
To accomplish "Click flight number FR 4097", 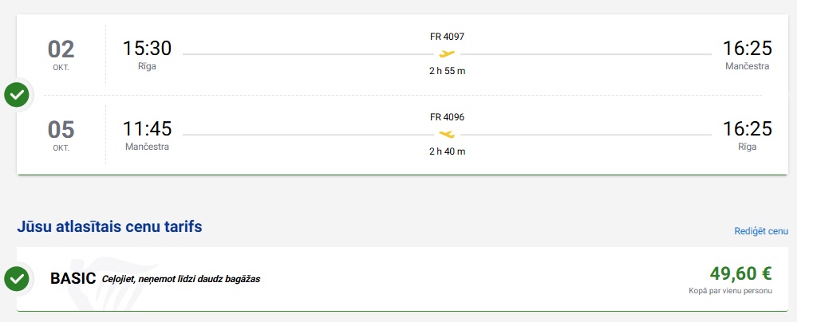I will pos(447,37).
